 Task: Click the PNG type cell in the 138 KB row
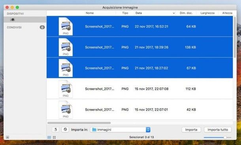click(125, 47)
